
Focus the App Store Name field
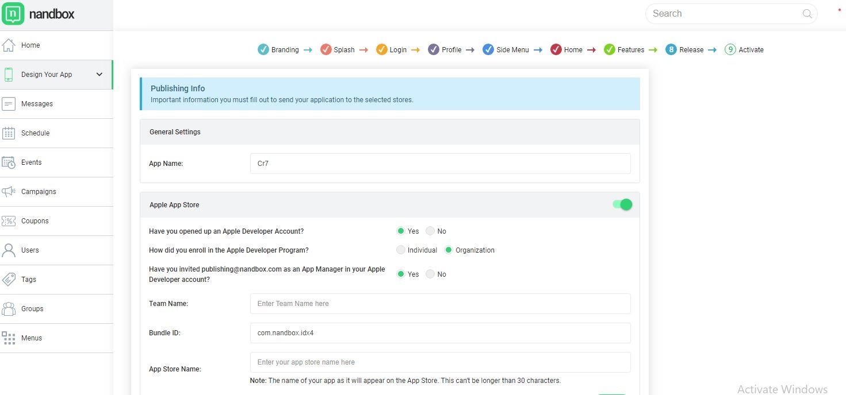[440, 362]
